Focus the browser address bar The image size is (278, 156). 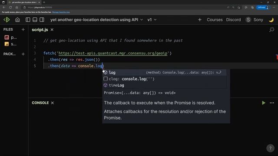pyautogui.click(x=124, y=7)
